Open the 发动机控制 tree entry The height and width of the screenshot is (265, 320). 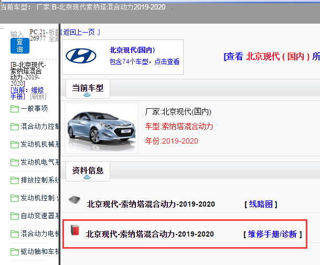[x=39, y=198]
